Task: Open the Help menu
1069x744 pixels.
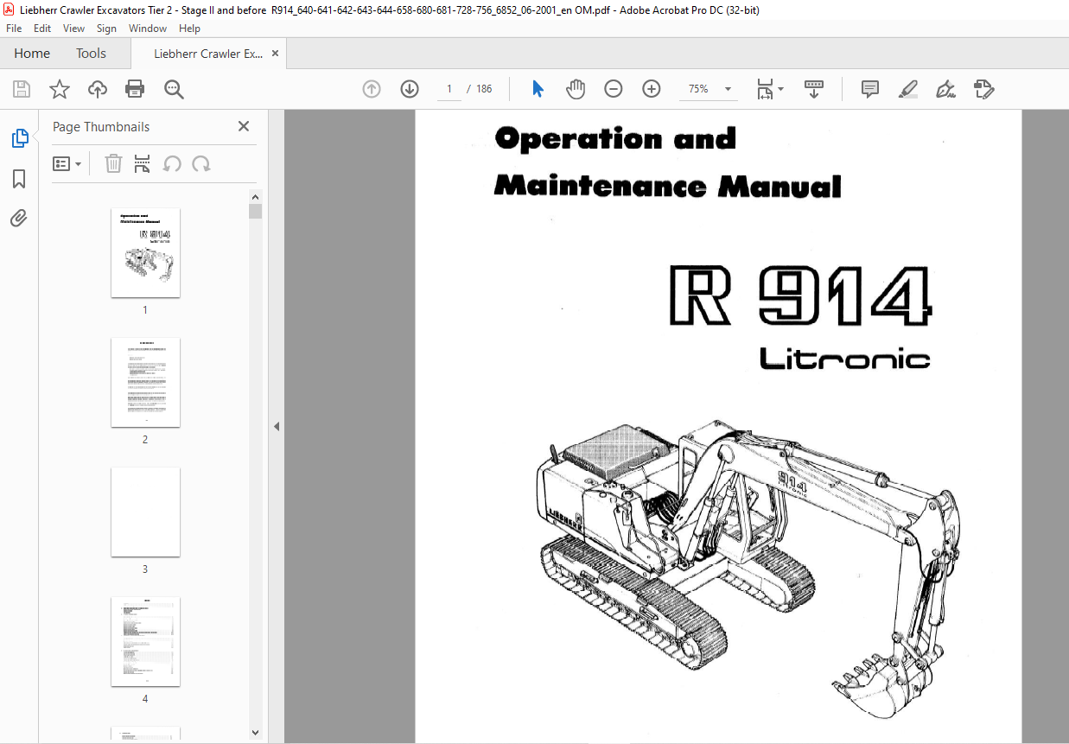Action: point(189,29)
